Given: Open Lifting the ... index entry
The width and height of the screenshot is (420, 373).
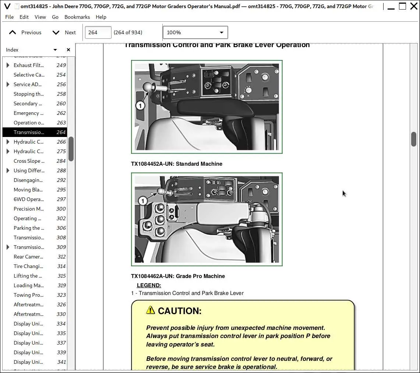Looking at the screenshot, I should point(35,276).
